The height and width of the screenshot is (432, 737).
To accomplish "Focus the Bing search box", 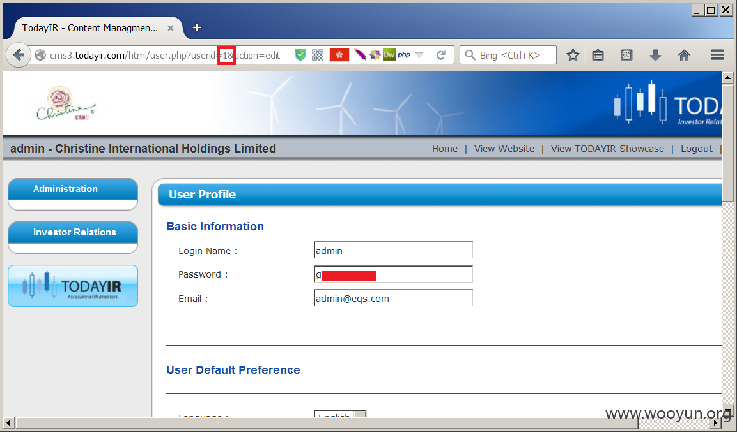I will pyautogui.click(x=508, y=56).
